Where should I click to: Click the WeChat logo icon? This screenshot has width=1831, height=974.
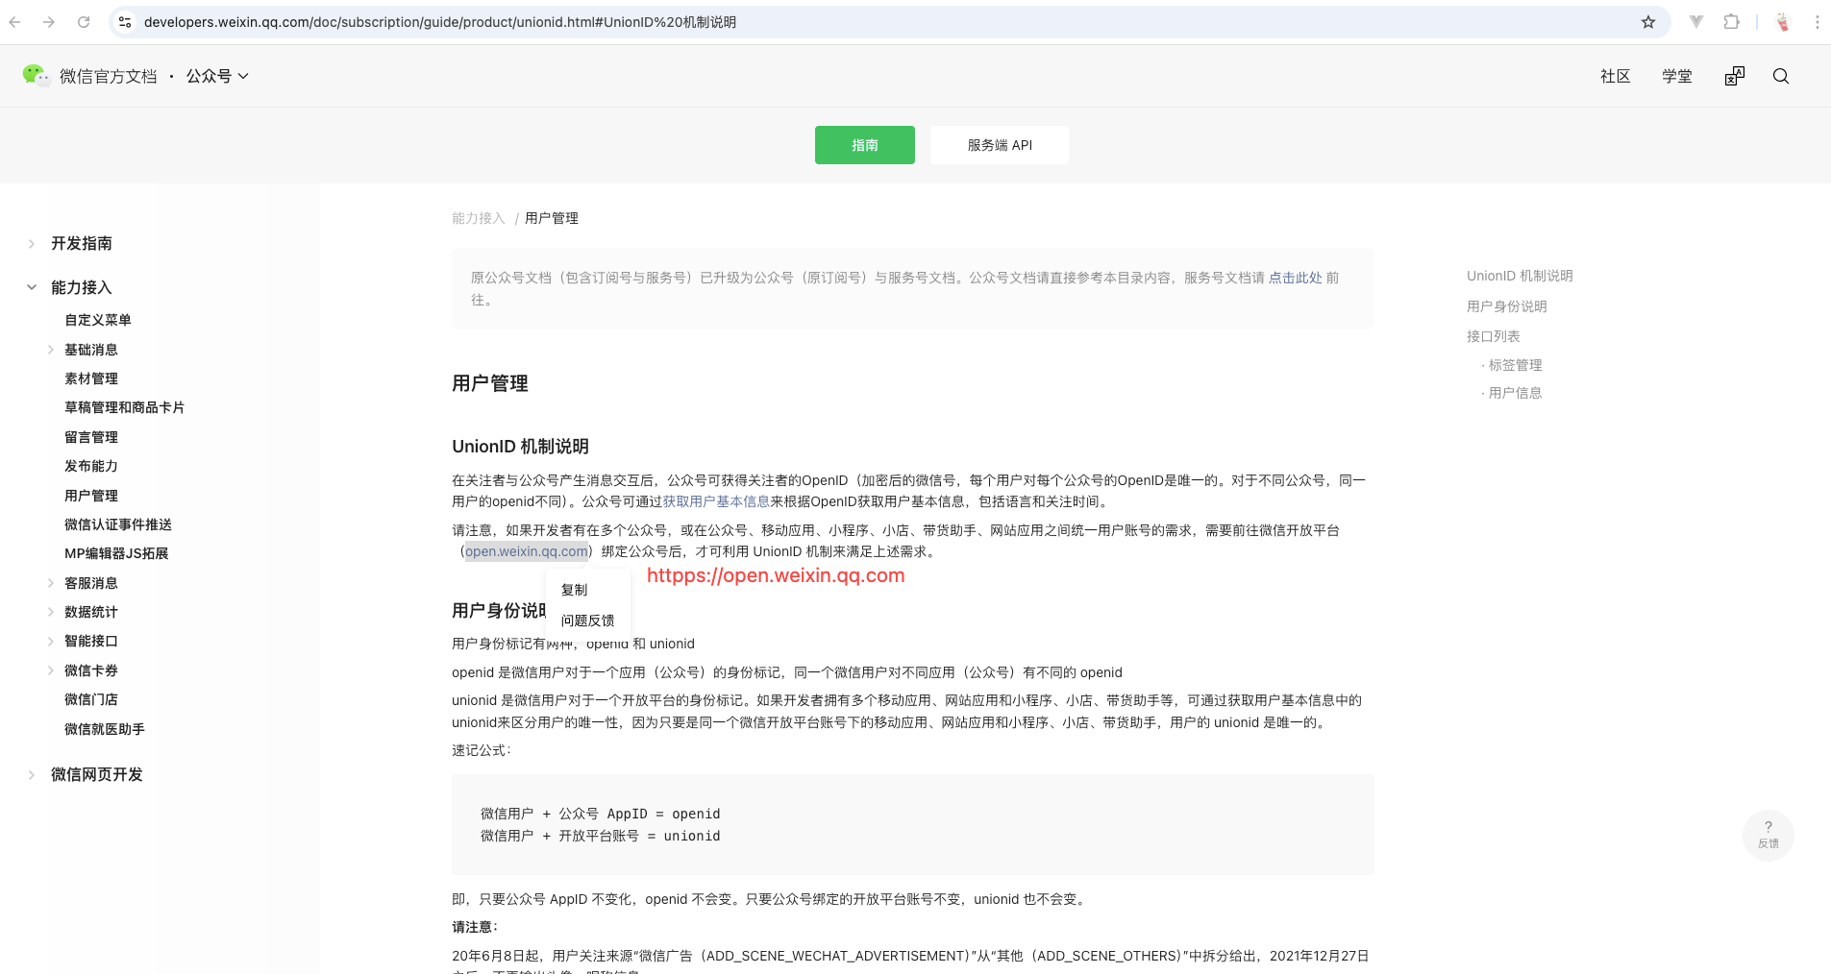point(36,75)
